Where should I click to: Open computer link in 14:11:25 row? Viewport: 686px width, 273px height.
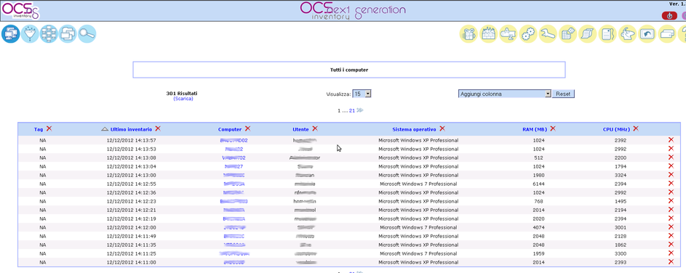234,253
